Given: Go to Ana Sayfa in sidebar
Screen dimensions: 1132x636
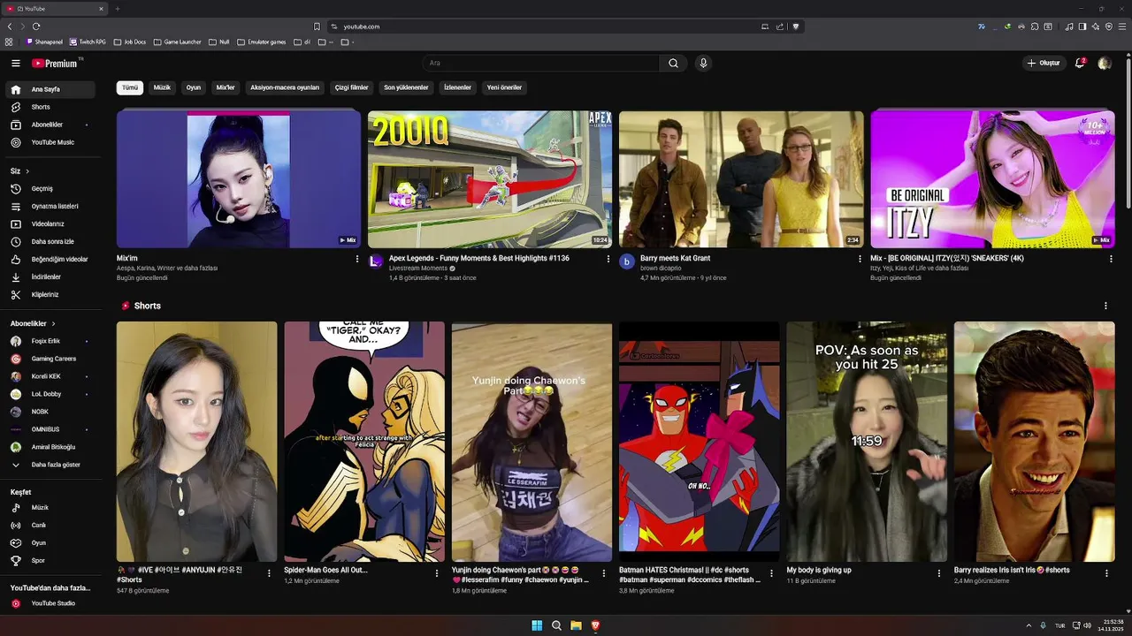Looking at the screenshot, I should [x=50, y=89].
